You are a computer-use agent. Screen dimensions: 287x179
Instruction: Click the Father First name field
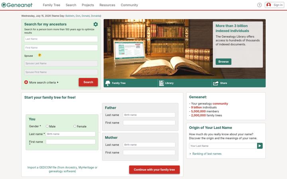(x=149, y=123)
